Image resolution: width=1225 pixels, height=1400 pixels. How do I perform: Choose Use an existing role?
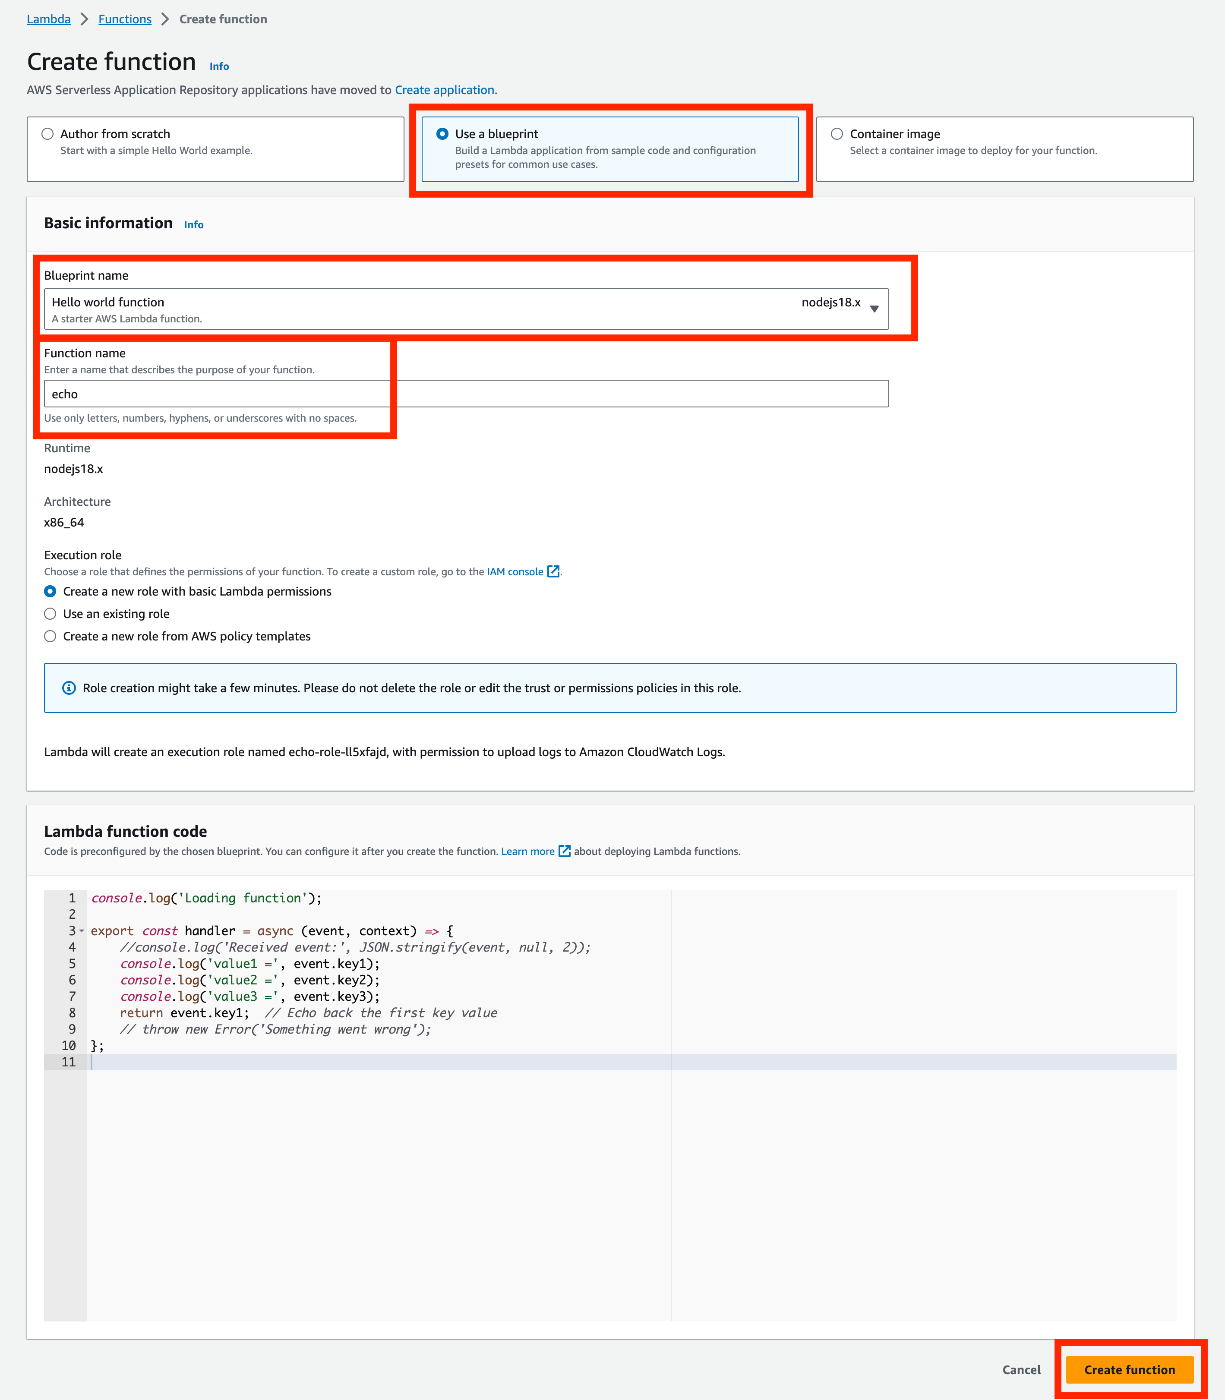[x=50, y=614]
